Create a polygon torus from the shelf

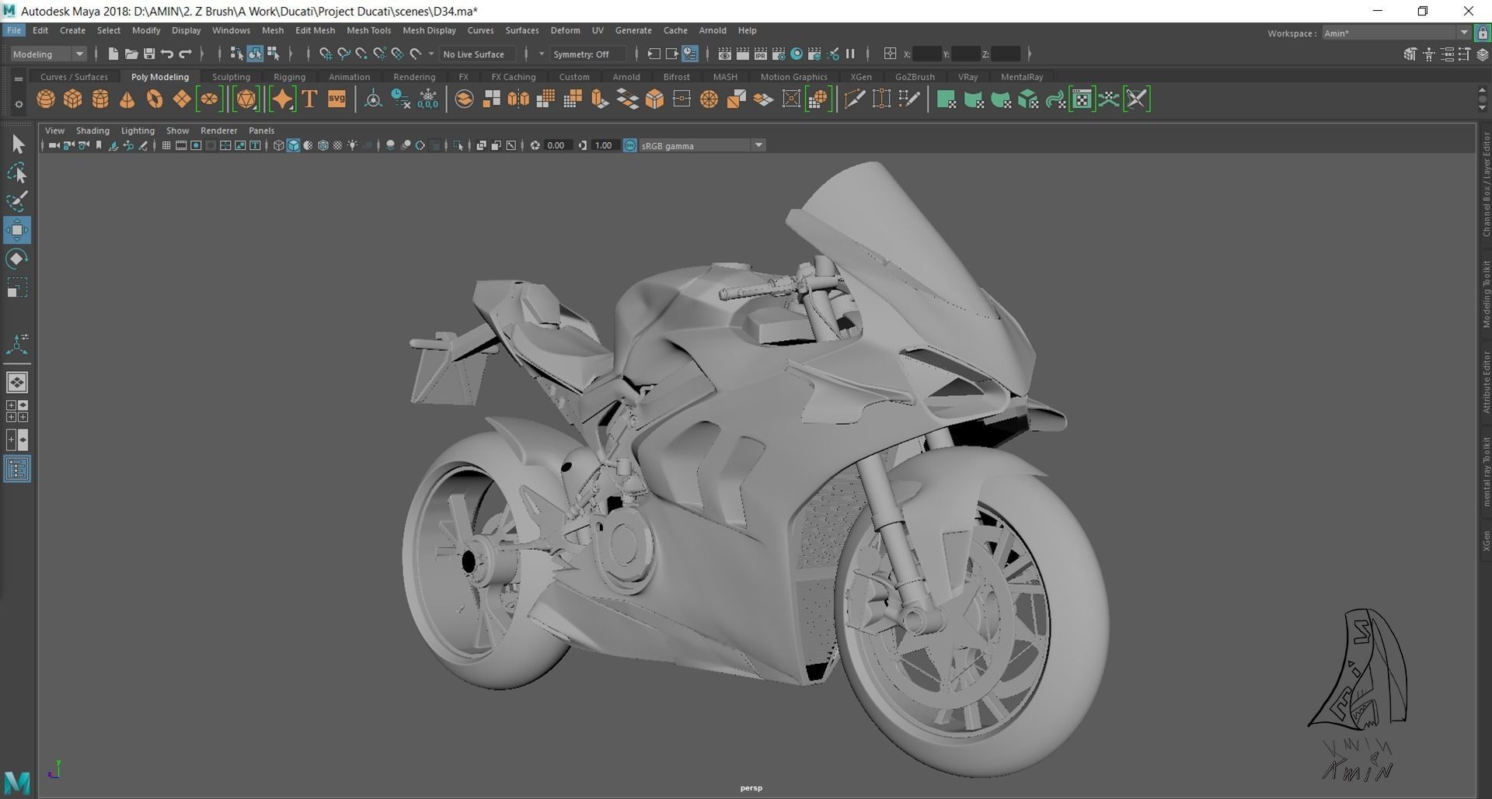click(155, 99)
